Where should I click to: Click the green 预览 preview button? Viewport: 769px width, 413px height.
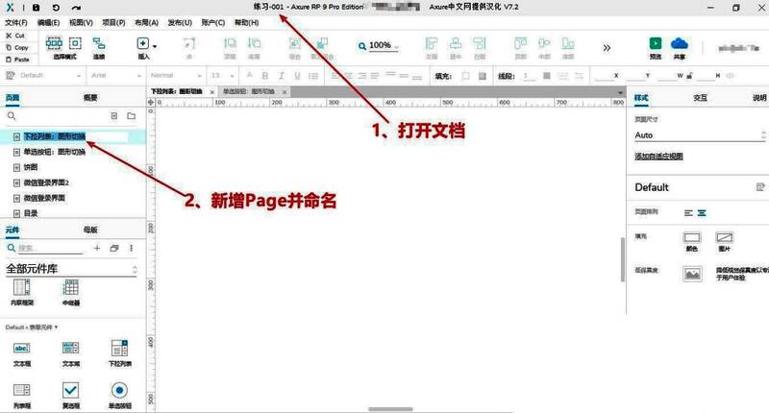(x=656, y=44)
